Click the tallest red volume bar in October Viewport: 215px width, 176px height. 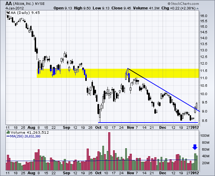pos(109,151)
